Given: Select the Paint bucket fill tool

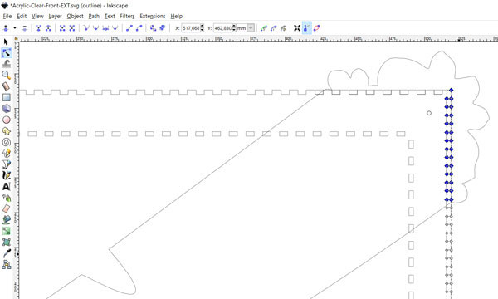Looking at the screenshot, I should click(x=7, y=220).
